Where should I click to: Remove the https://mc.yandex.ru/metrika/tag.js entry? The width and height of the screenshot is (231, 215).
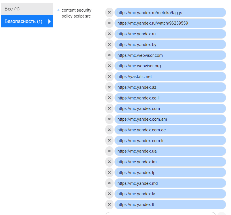109,12
